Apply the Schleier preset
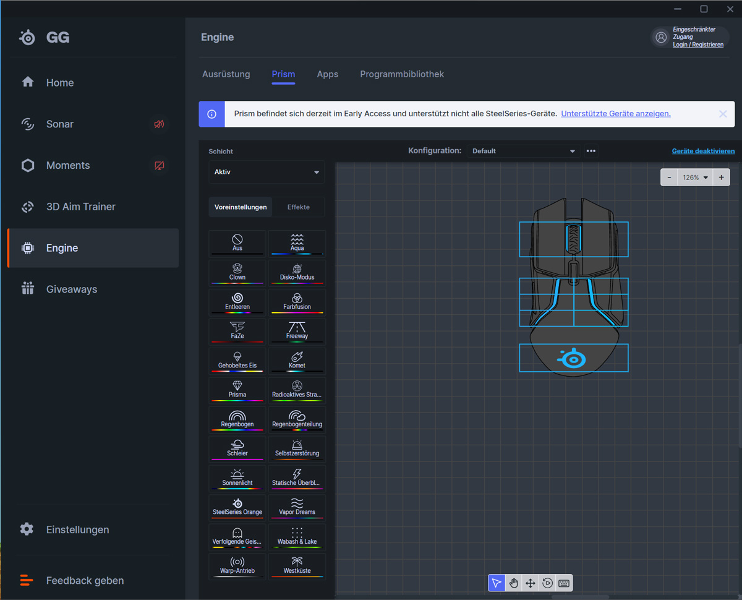The height and width of the screenshot is (600, 742). tap(237, 448)
